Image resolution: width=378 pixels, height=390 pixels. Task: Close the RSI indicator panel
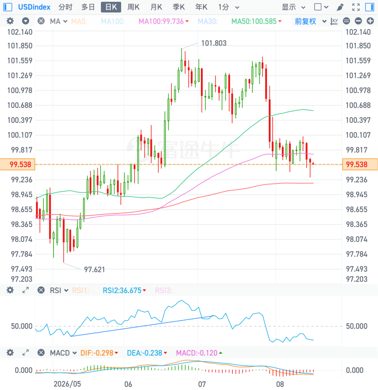pos(41,290)
